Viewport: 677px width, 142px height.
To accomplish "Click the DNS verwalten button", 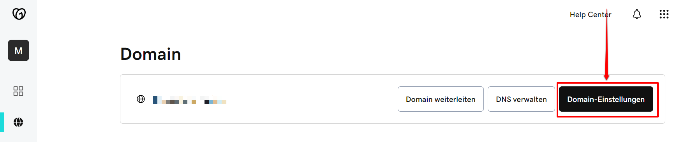I will click(x=521, y=99).
